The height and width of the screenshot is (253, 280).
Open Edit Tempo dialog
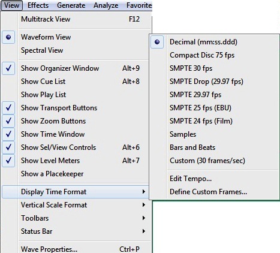(x=214, y=179)
